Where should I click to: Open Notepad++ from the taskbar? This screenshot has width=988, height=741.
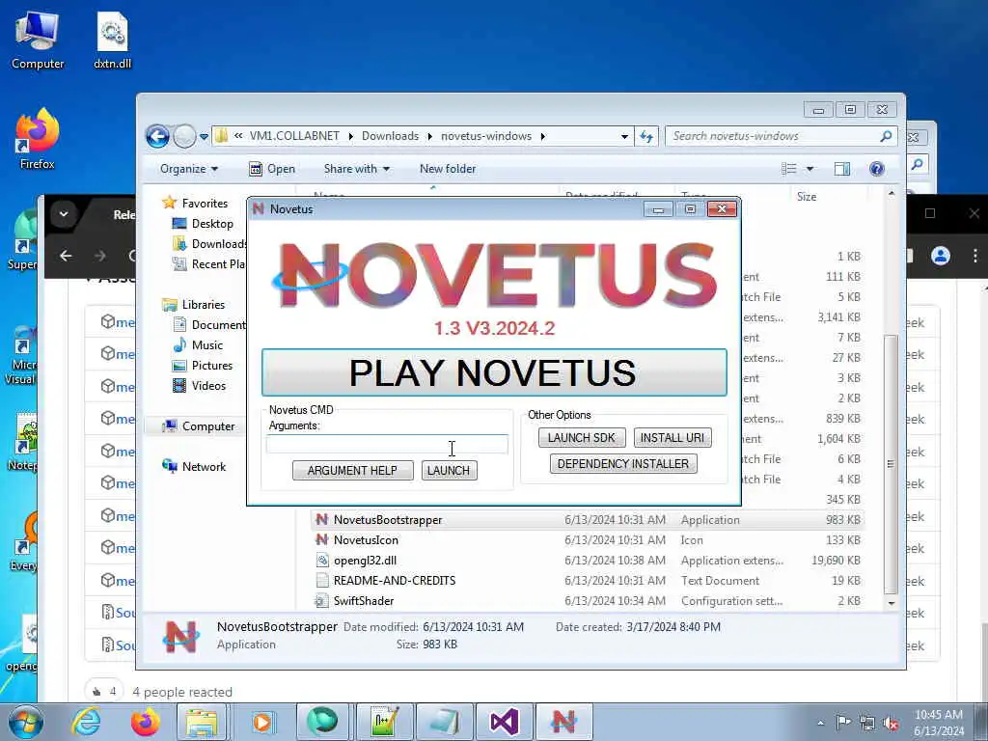tap(384, 722)
